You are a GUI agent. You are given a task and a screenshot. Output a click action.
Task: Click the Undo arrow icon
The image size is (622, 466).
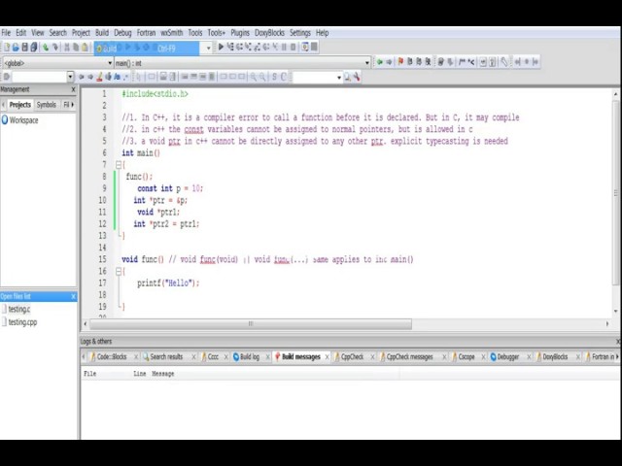(x=46, y=48)
